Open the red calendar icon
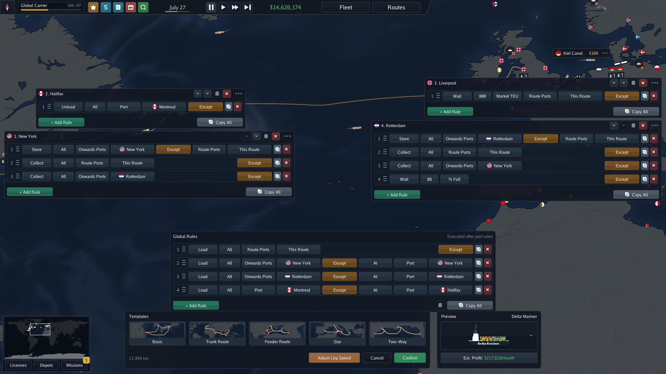 (x=130, y=7)
